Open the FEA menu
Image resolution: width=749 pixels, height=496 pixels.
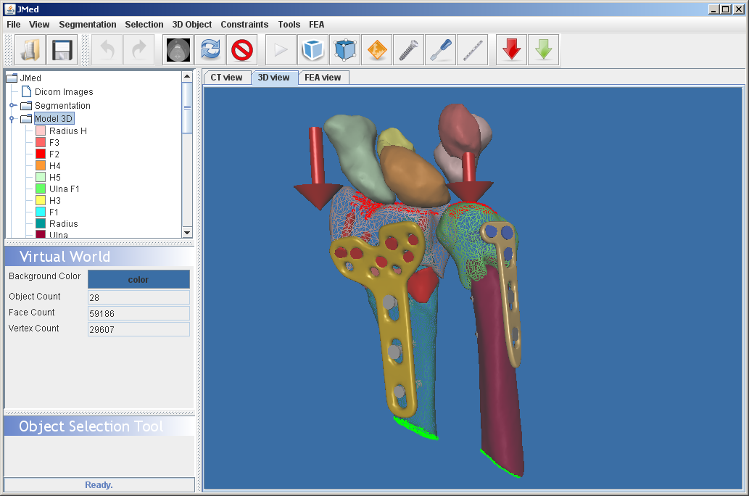coord(317,25)
